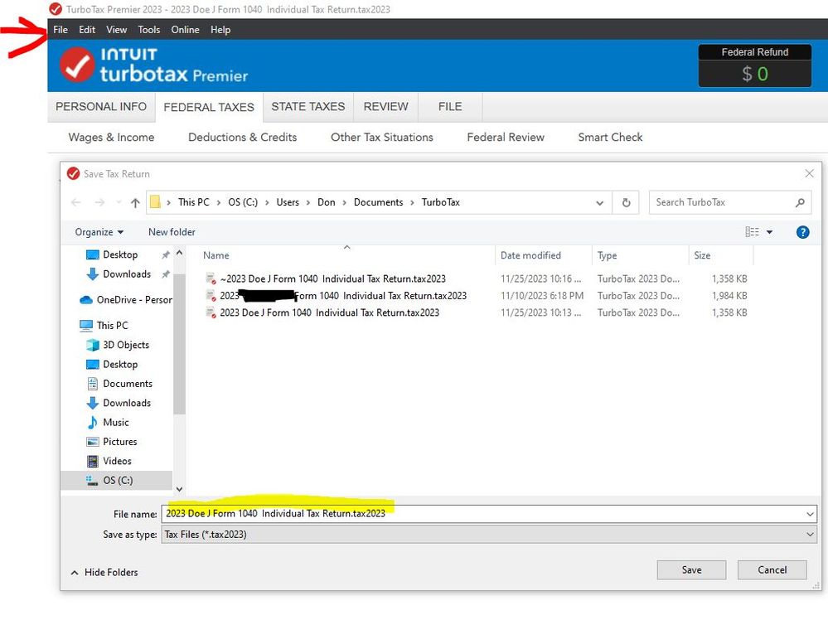Open the Help menu

(220, 30)
